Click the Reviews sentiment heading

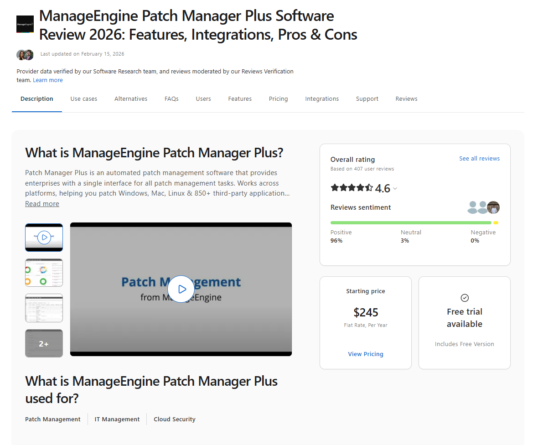[361, 207]
